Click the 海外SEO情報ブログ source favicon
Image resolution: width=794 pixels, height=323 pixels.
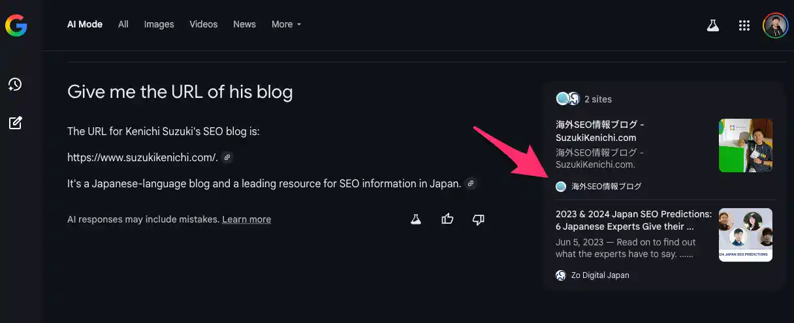tap(560, 186)
